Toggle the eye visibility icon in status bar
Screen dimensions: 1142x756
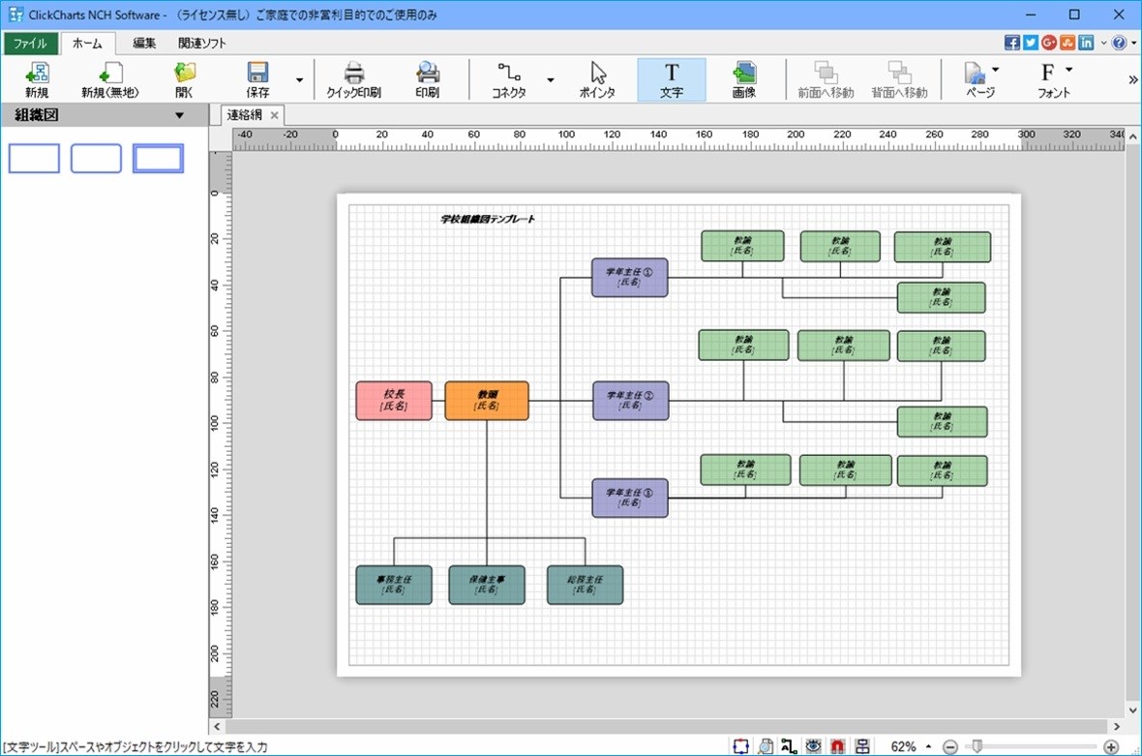click(x=814, y=745)
